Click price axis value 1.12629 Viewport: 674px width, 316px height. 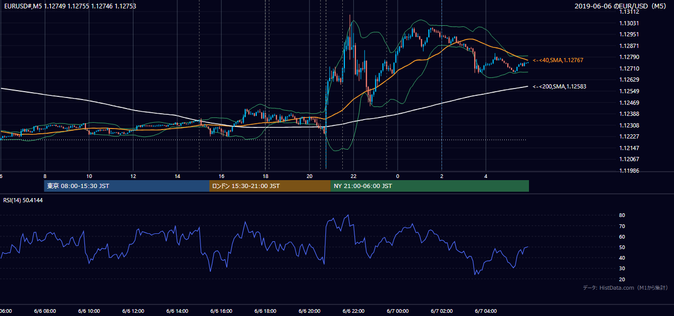629,80
